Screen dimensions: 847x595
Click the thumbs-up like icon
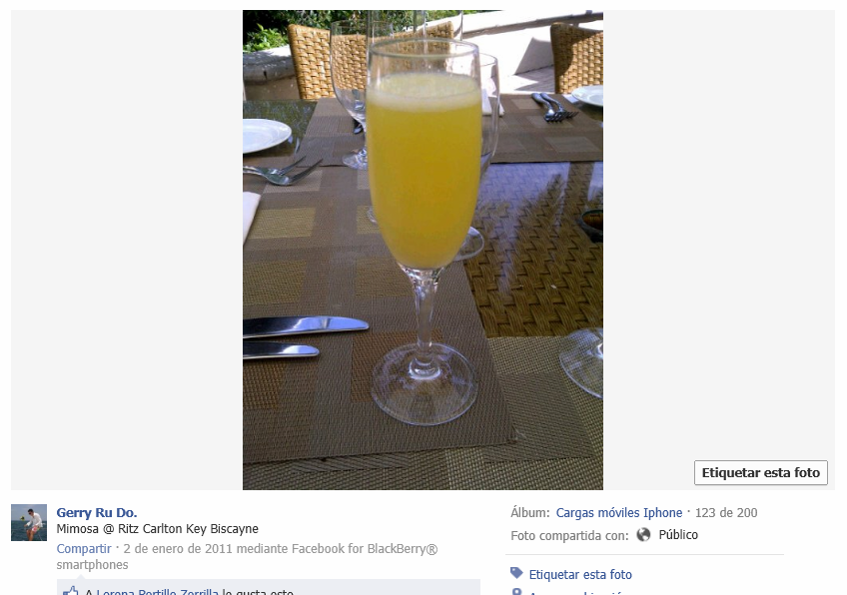(x=71, y=591)
